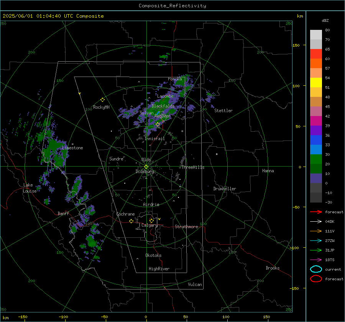Click the Olds town label
The height and width of the screenshot is (322, 345).
coord(146,160)
